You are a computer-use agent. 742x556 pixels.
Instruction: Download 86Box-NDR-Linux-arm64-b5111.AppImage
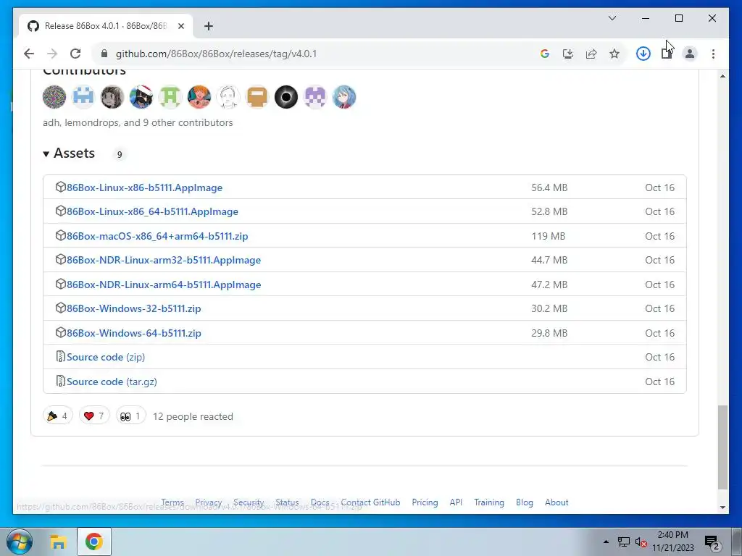pos(164,285)
